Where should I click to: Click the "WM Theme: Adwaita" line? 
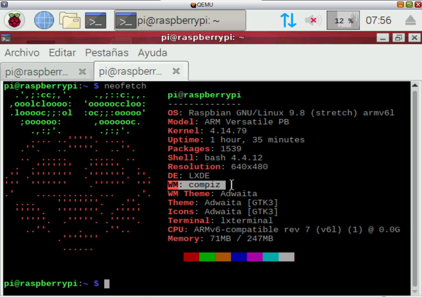click(x=212, y=194)
